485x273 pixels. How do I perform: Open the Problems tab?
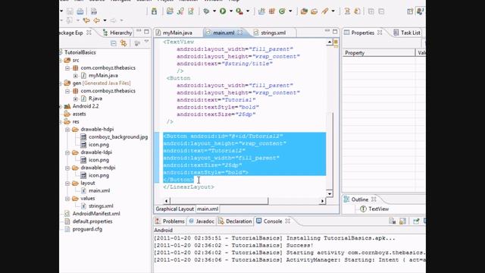tap(170, 221)
